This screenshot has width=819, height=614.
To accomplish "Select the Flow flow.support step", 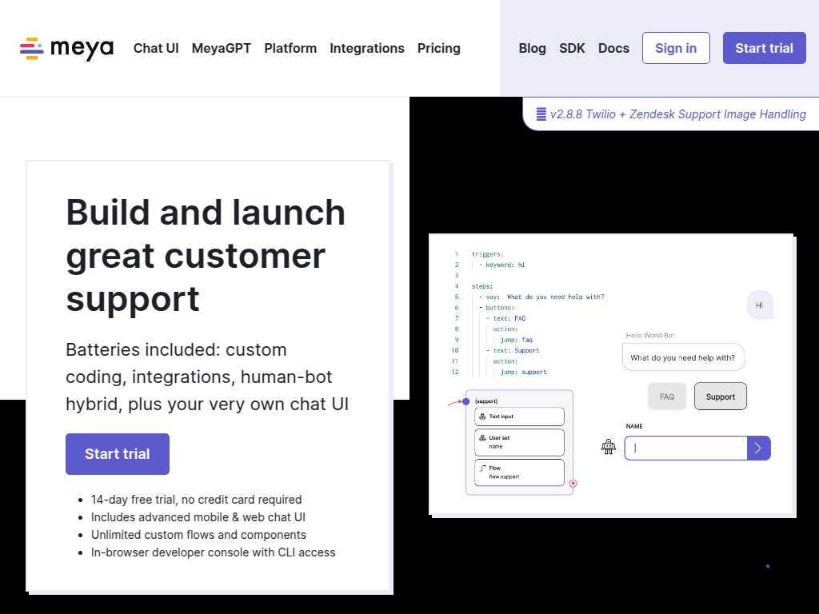I will pos(519,472).
